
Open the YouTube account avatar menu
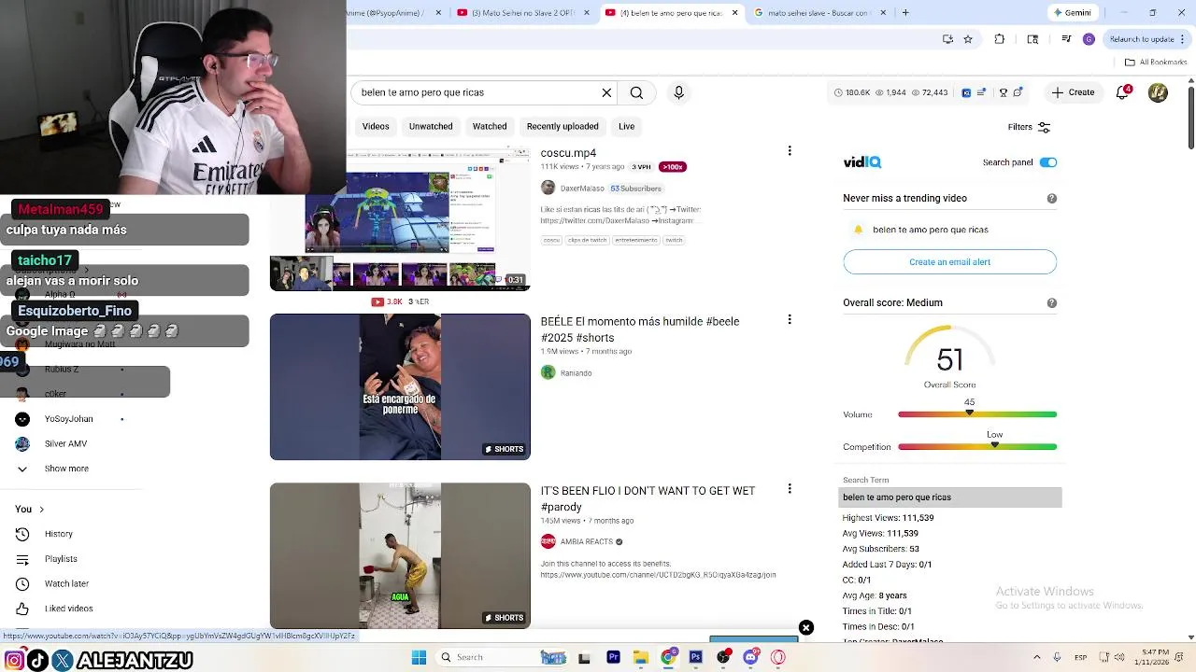click(x=1158, y=92)
